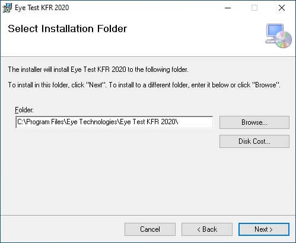
Task: Click the installer icon in the title bar
Action: pyautogui.click(x=7, y=8)
